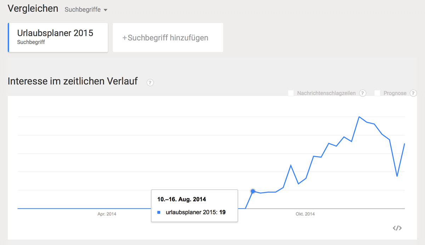The image size is (425, 245).
Task: Click the tooltip date 10.–16. Aug. 2014
Action: tap(182, 199)
